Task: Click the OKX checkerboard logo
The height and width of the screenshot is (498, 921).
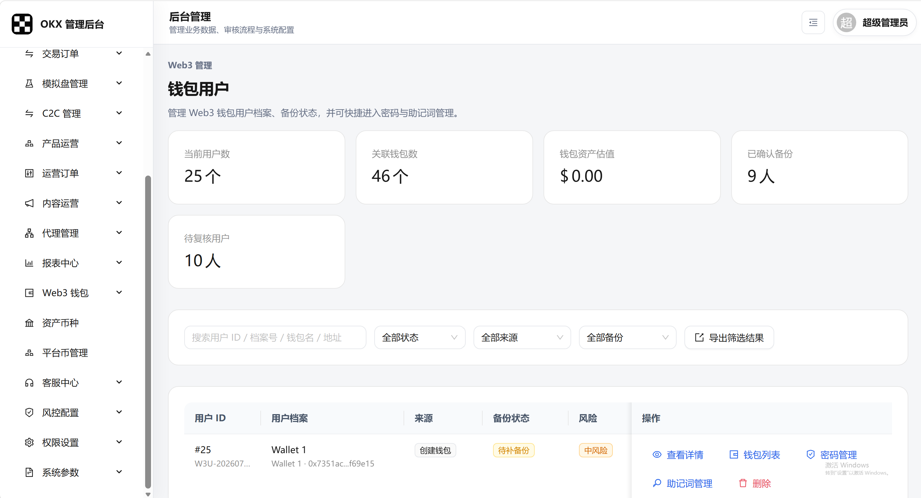Action: 22,24
